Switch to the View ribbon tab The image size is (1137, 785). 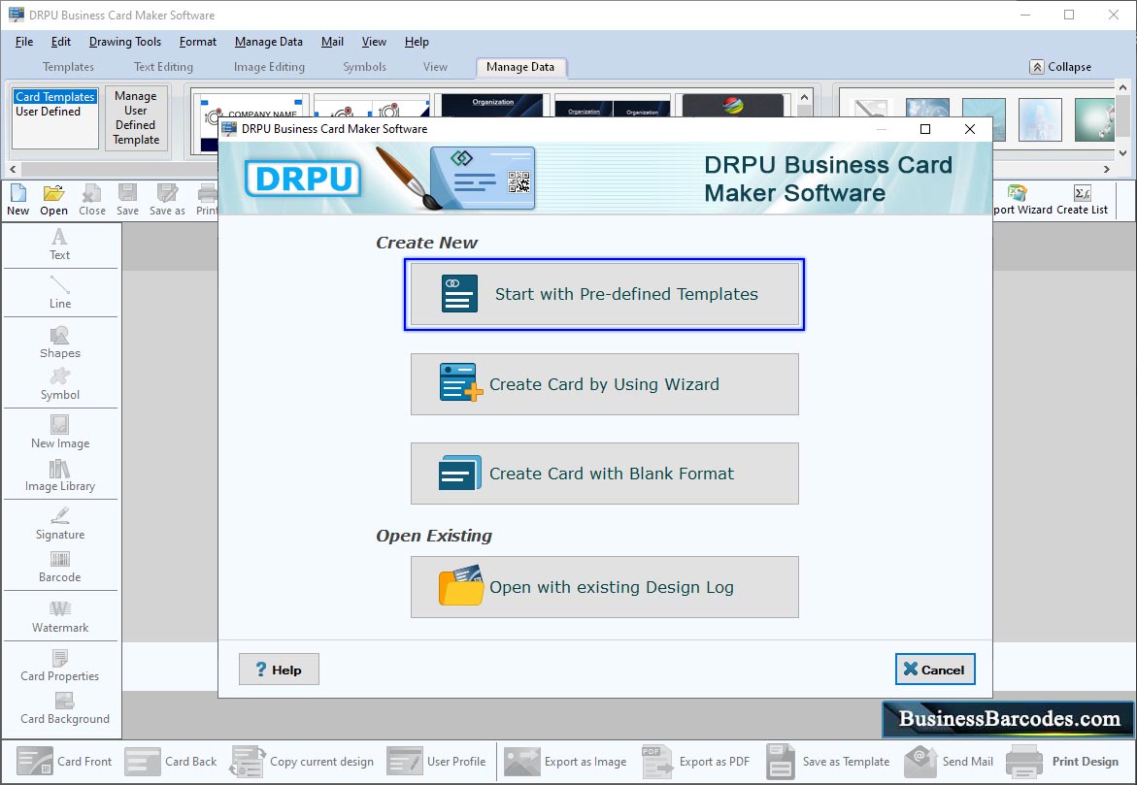pyautogui.click(x=435, y=67)
